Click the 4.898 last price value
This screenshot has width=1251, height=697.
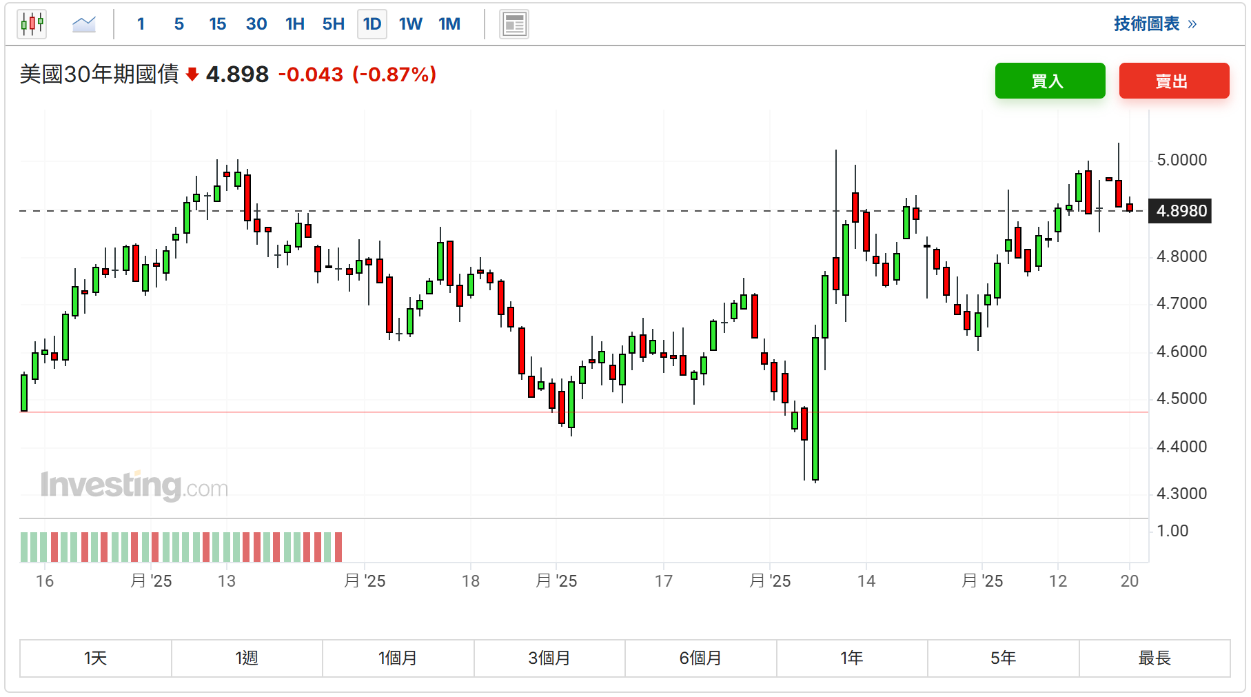click(x=237, y=74)
